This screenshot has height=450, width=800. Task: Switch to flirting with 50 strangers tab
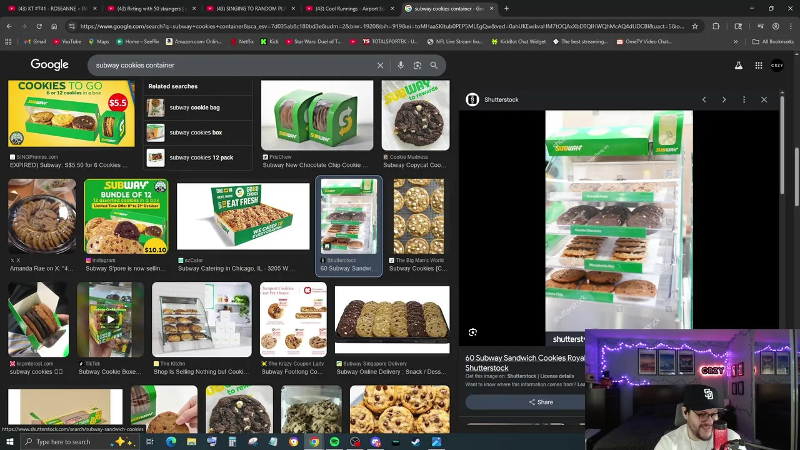[150, 8]
